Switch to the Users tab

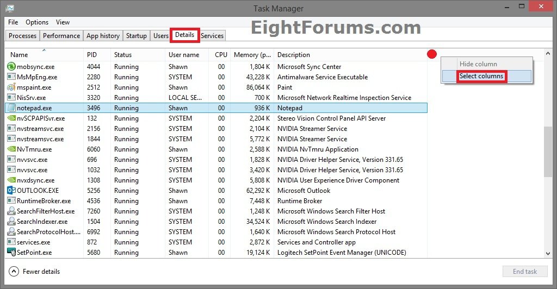click(x=161, y=35)
